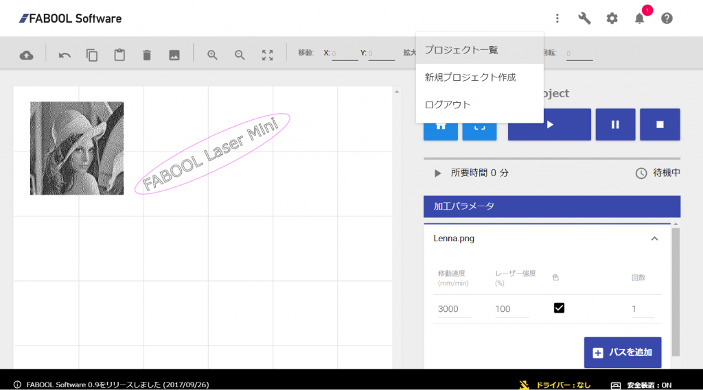703x390 pixels.
Task: Fit canvas to screen icon
Action: [x=267, y=55]
